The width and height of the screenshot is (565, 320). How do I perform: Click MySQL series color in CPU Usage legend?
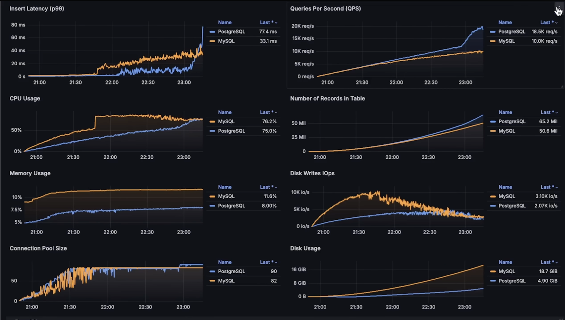[x=212, y=121]
